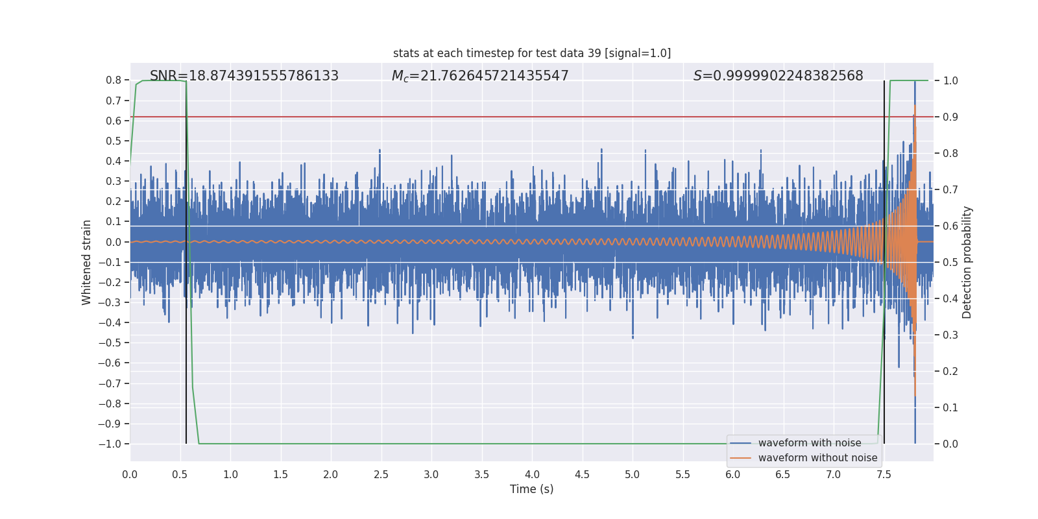Click the 'Detection probability' right axis label
The image size is (1038, 519).
[967, 262]
